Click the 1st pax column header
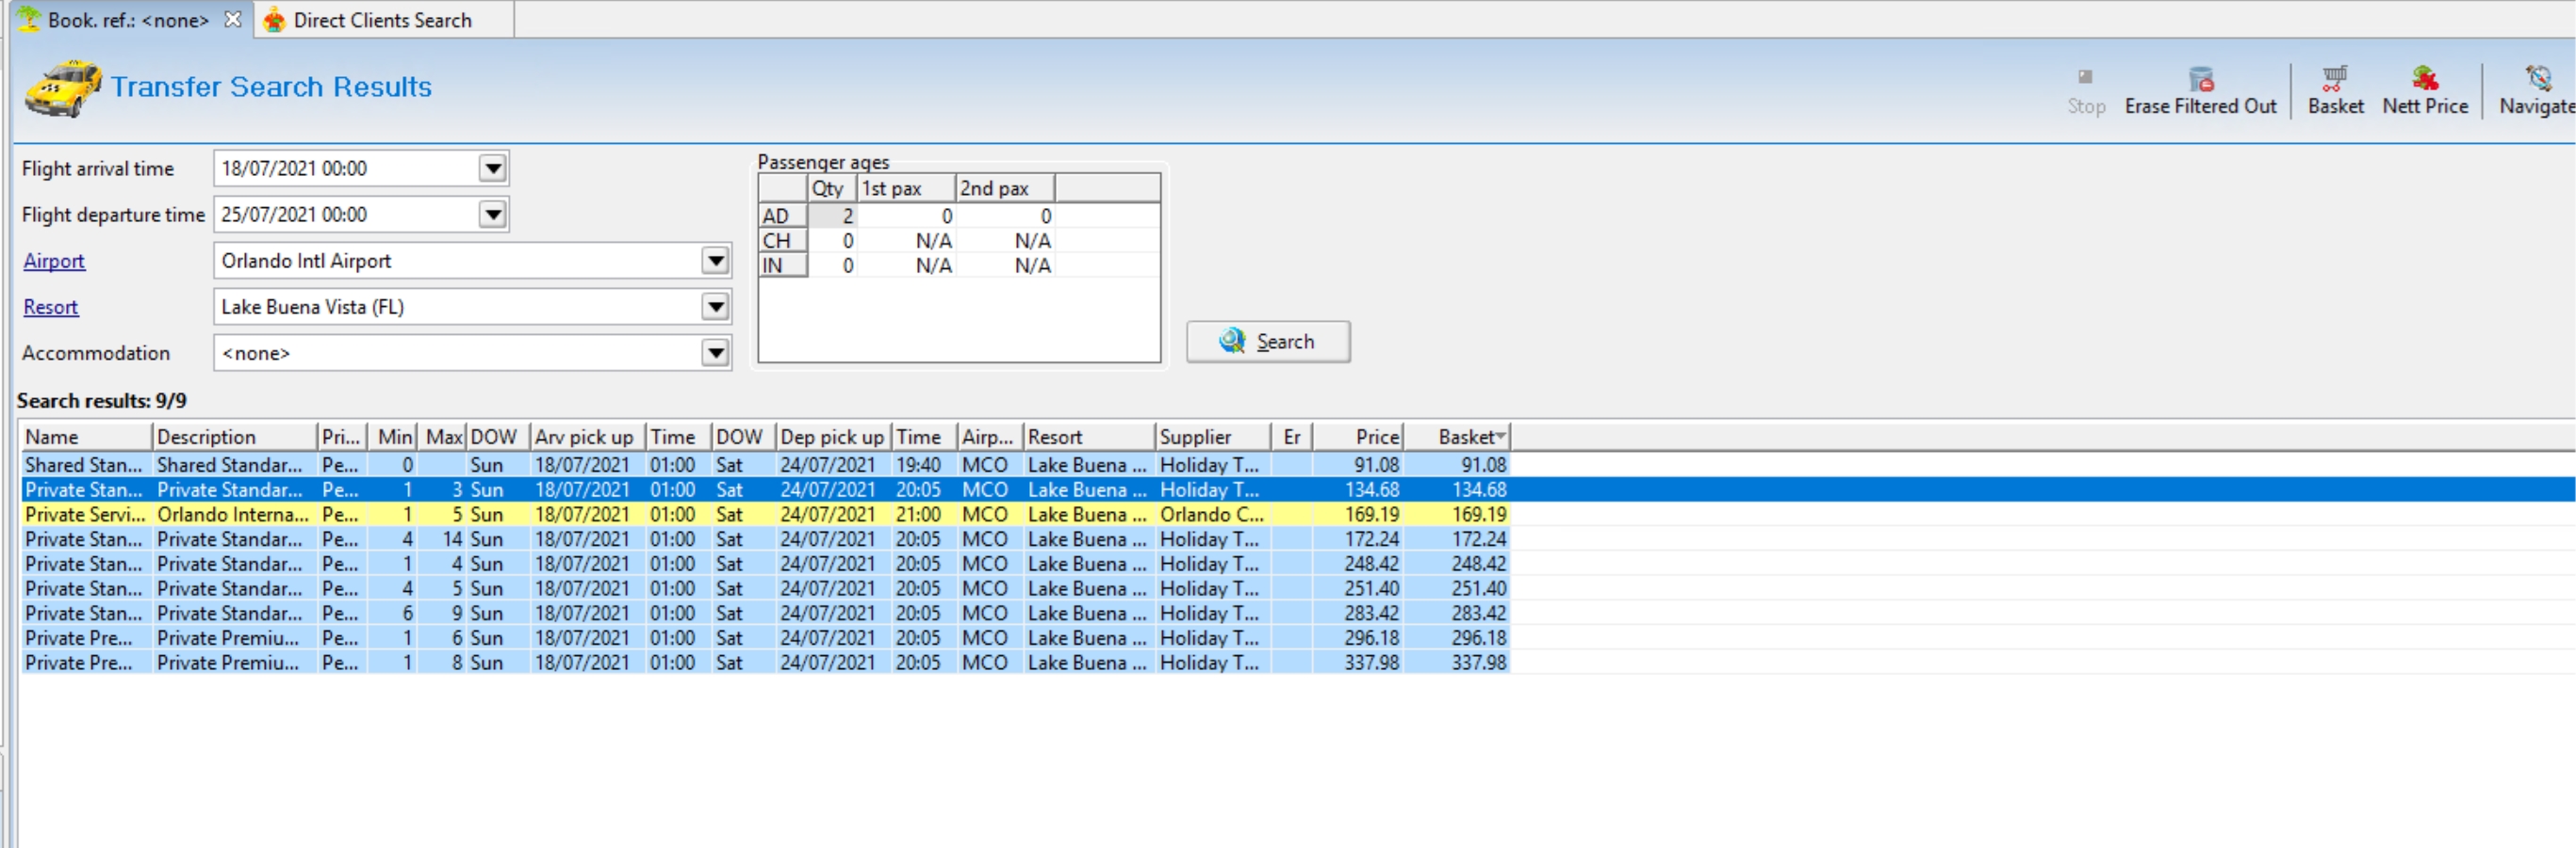Screen dimensions: 2576x848 tap(906, 188)
